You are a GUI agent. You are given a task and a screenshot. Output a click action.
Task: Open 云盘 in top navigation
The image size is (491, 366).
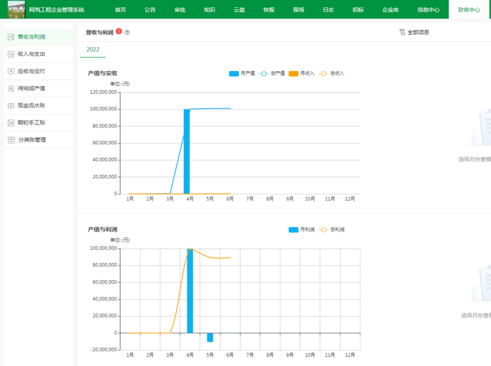(239, 10)
